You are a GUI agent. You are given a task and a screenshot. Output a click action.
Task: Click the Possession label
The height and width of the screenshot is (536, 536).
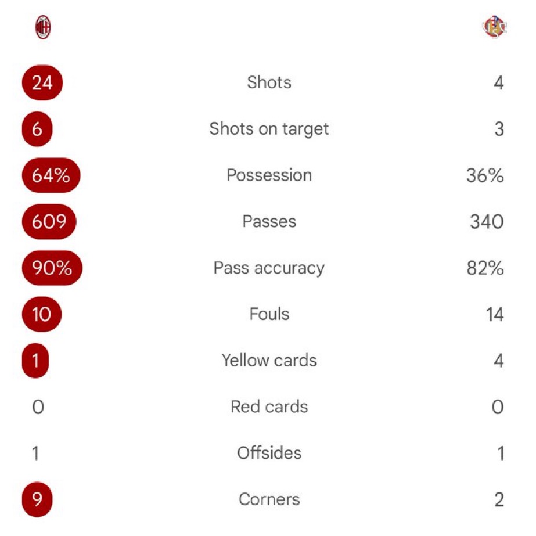[x=269, y=175]
